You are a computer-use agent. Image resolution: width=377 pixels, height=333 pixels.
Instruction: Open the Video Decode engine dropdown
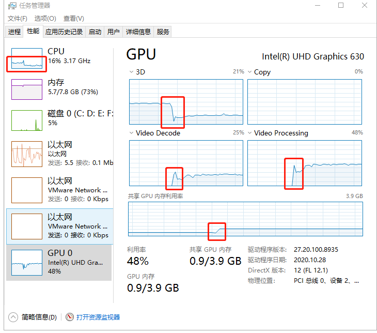(132, 133)
